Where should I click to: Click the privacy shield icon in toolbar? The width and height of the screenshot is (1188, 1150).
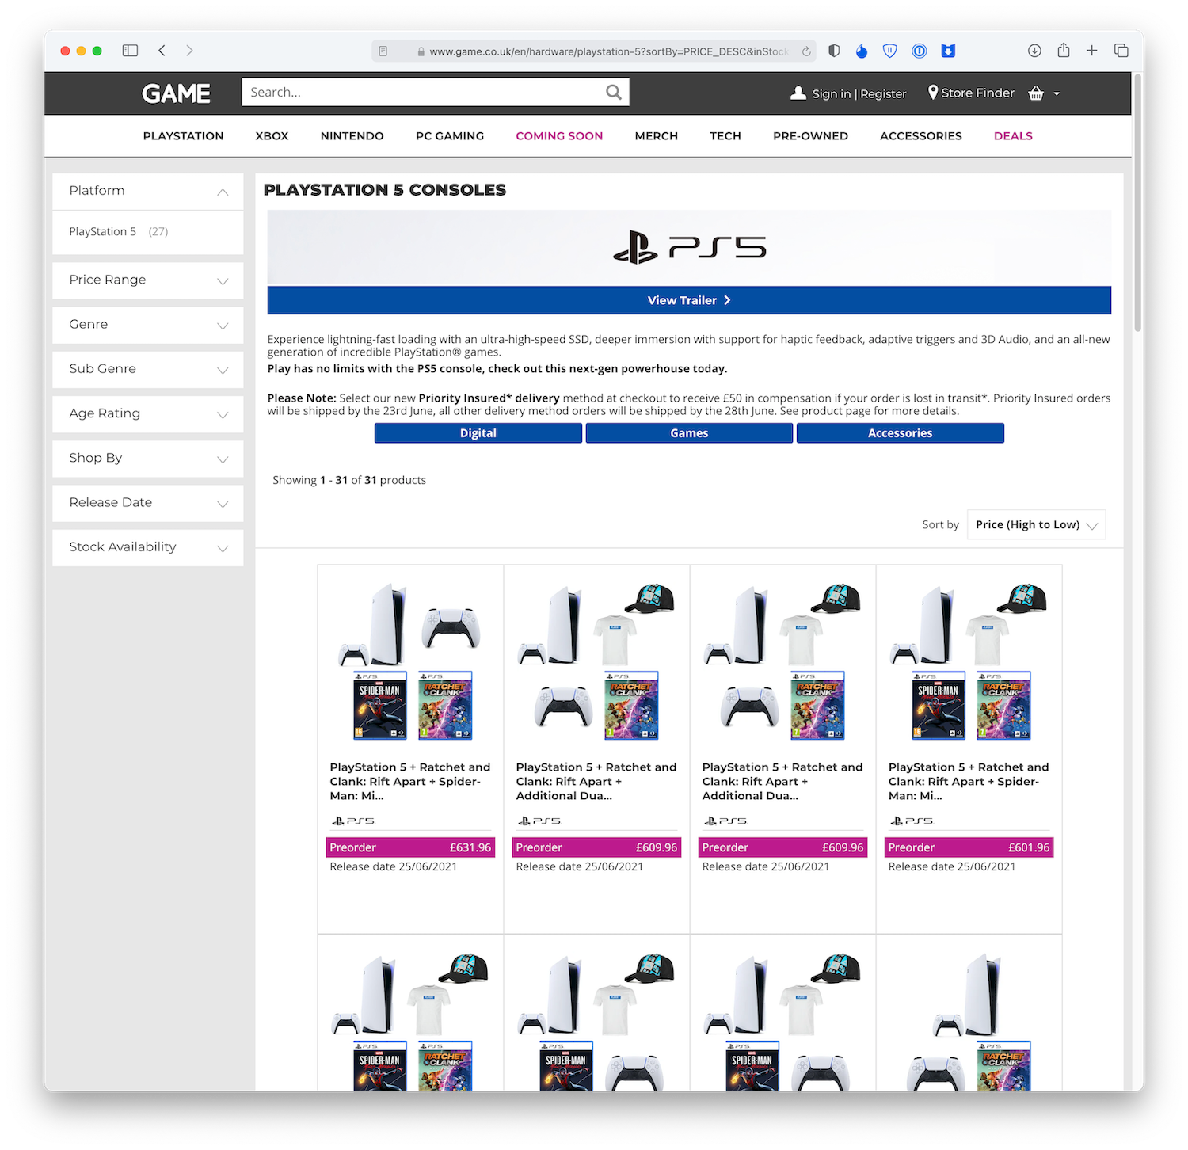(834, 51)
